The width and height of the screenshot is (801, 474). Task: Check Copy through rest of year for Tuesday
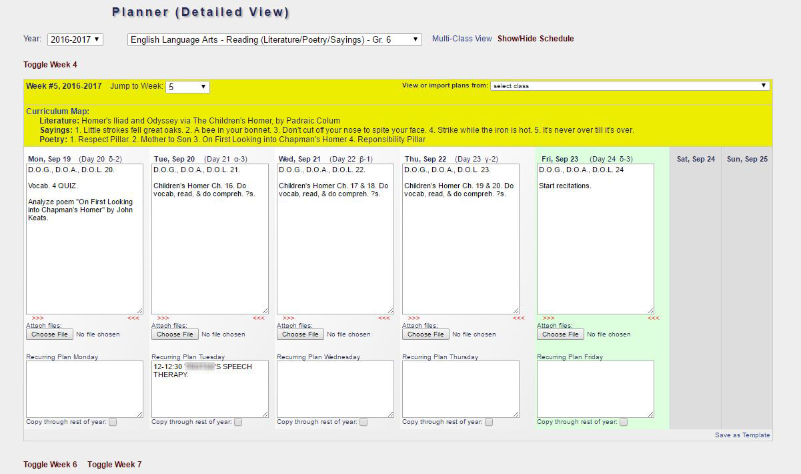238,422
